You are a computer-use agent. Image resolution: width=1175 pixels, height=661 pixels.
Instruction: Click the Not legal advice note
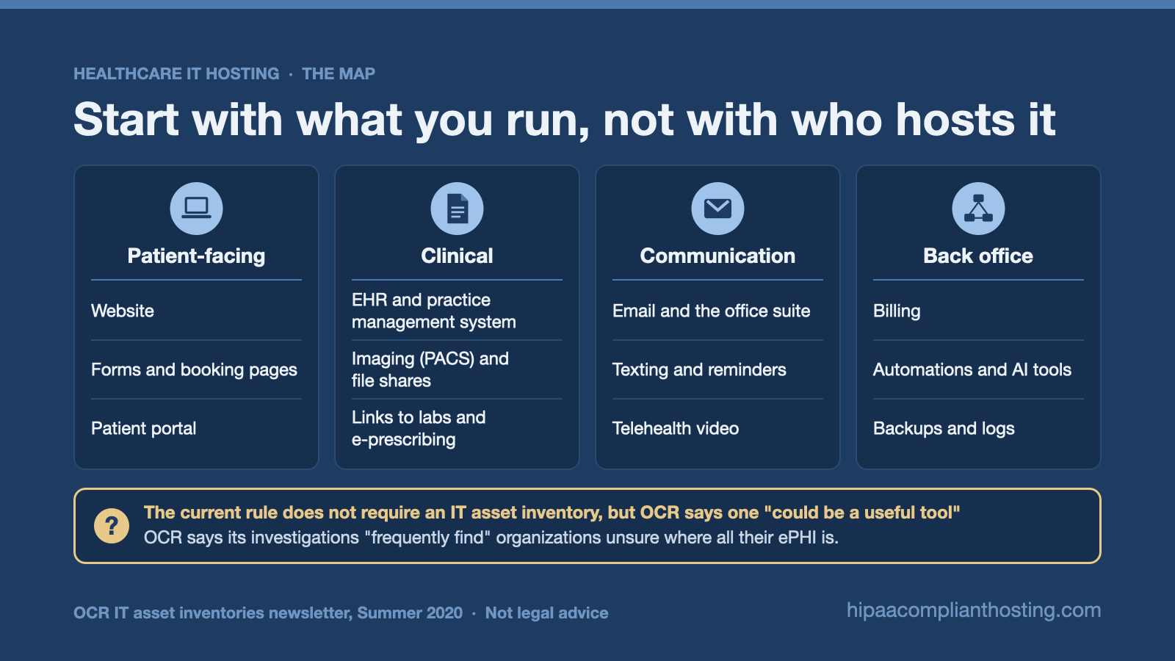click(x=547, y=613)
